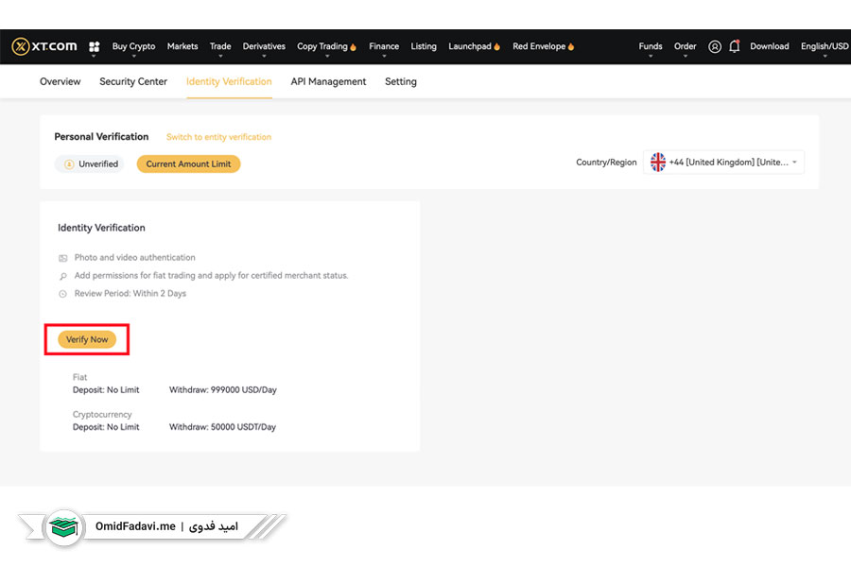The height and width of the screenshot is (567, 851).
Task: Switch to the Overview tab
Action: tap(61, 81)
